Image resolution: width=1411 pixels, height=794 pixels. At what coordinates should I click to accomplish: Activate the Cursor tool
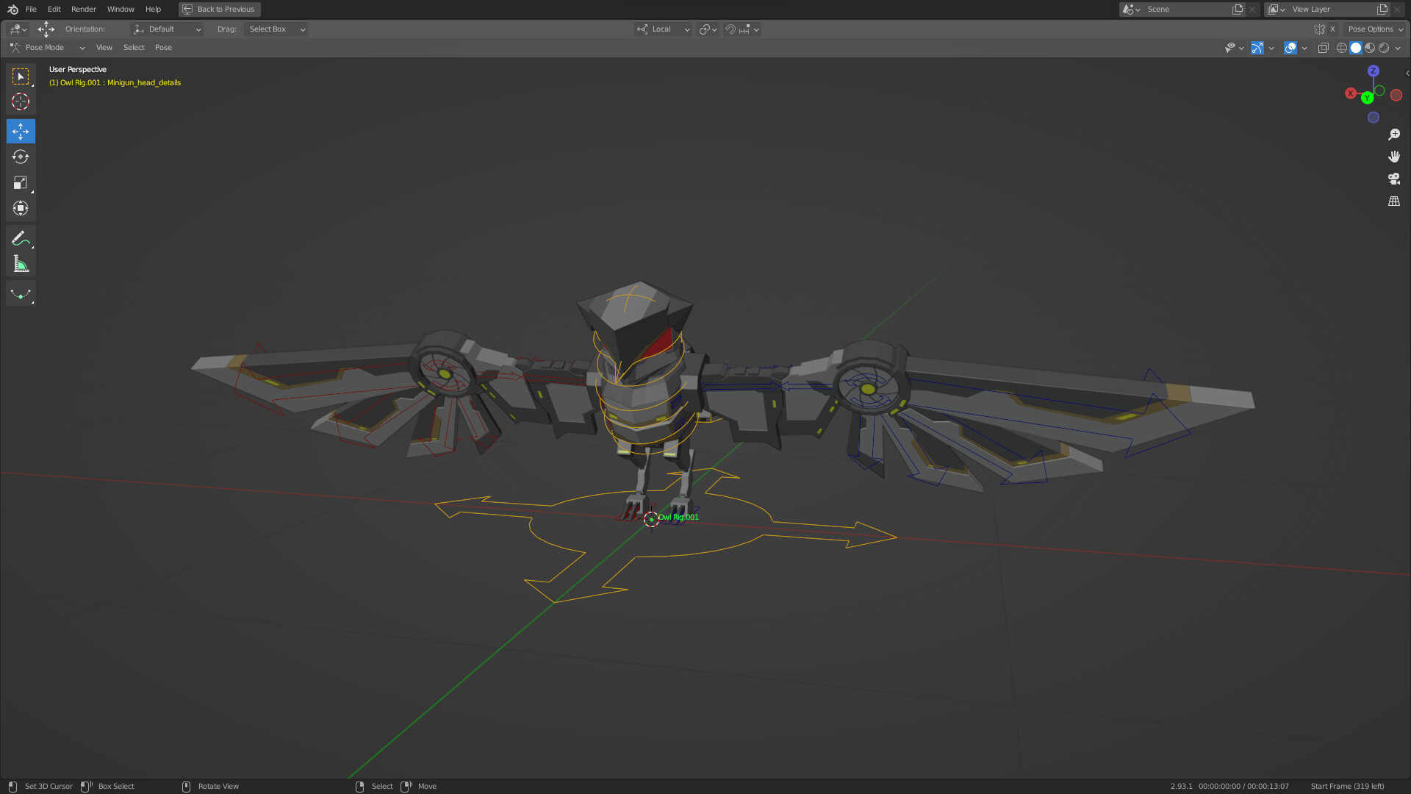coord(21,101)
